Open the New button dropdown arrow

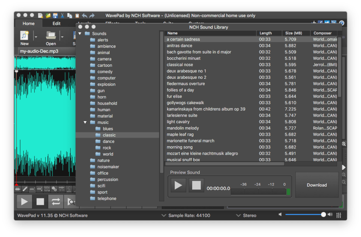[36, 36]
